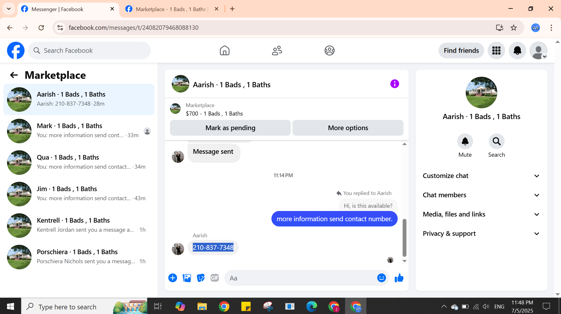This screenshot has width=561, height=314.
Task: Choose a sticker icon in composer
Action: 201,278
